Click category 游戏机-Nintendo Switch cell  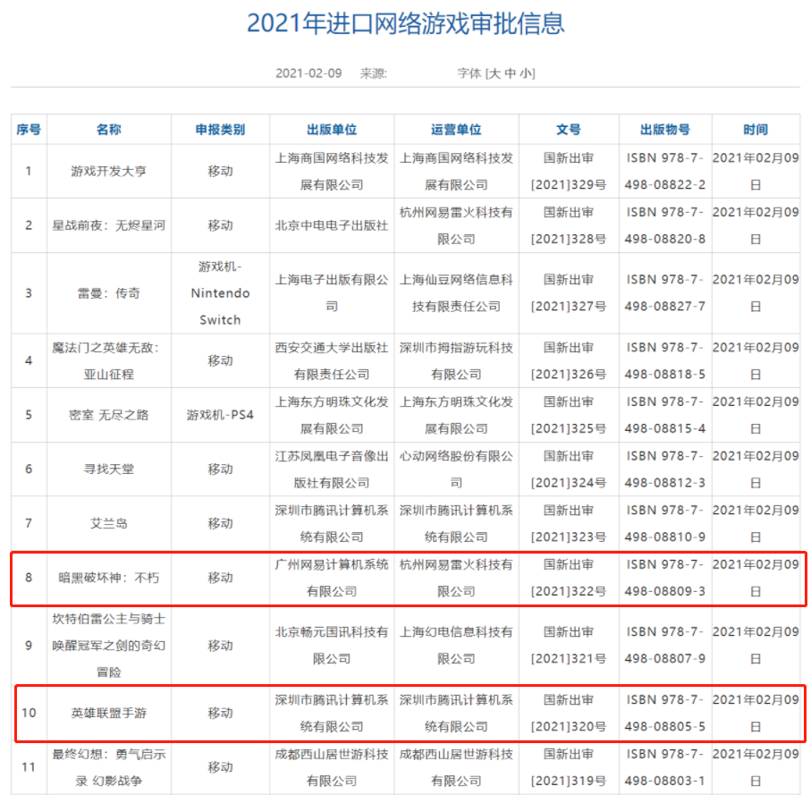[x=220, y=293]
